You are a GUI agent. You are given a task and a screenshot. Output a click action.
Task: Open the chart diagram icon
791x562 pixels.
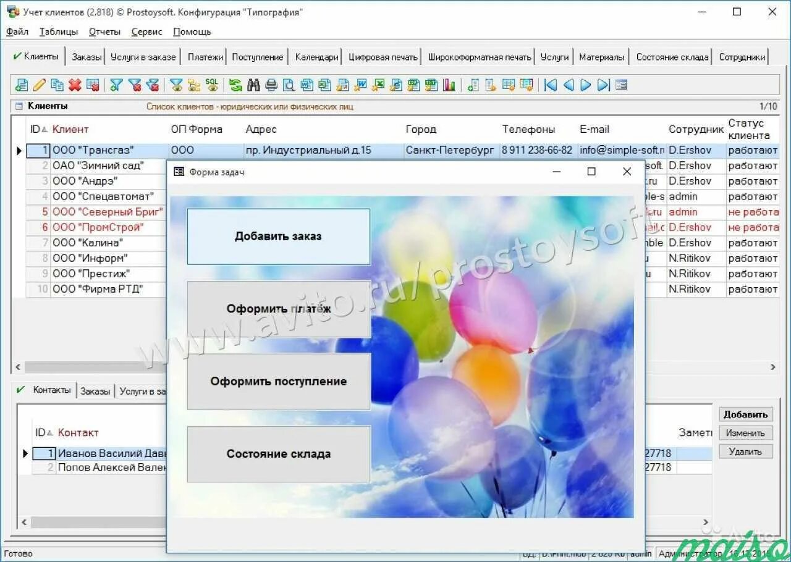pyautogui.click(x=449, y=85)
